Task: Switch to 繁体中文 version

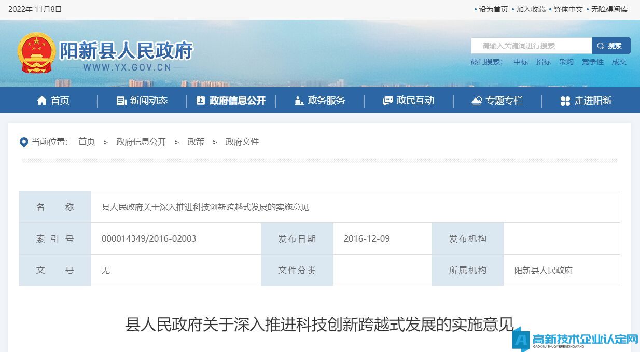Action: 568,9
